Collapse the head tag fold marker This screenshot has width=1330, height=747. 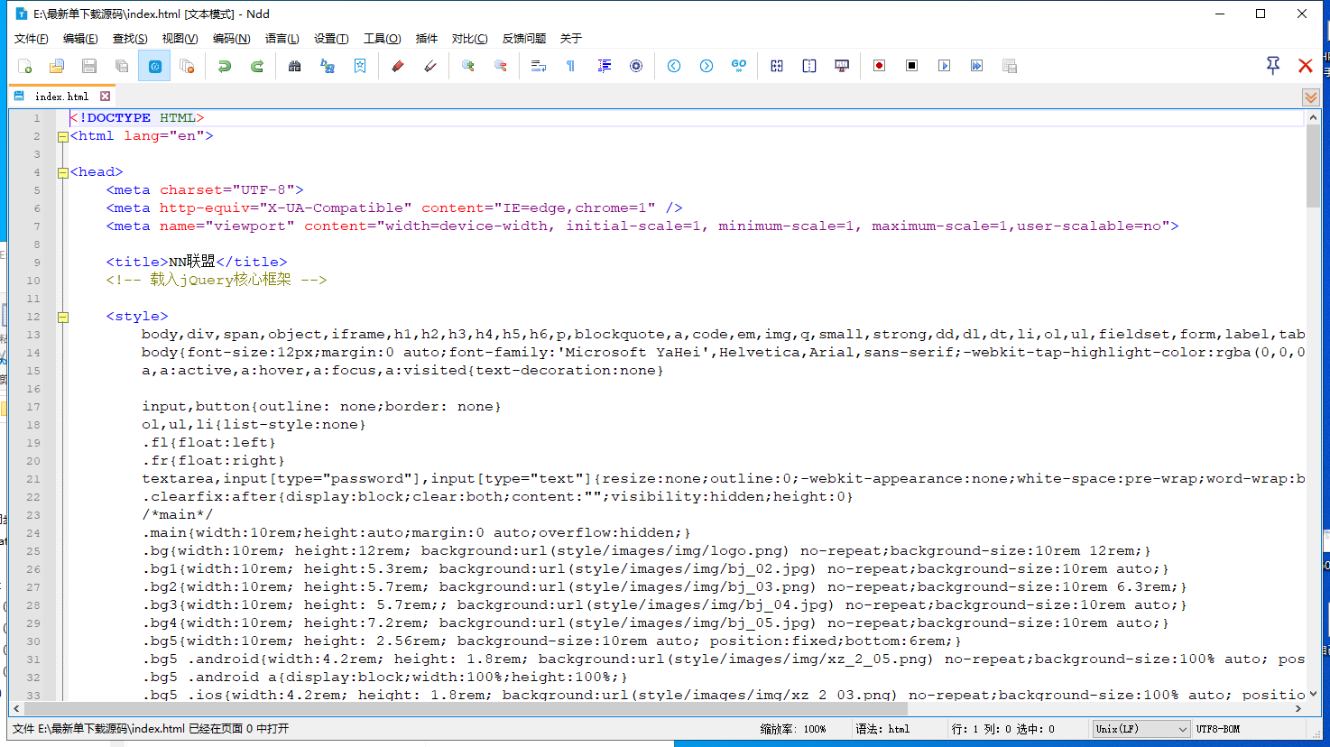coord(63,173)
